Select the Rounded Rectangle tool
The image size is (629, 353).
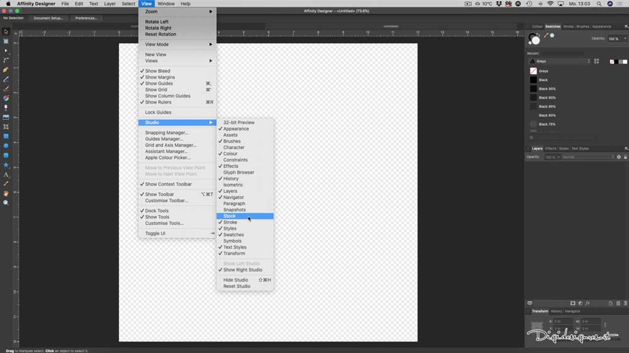6,156
